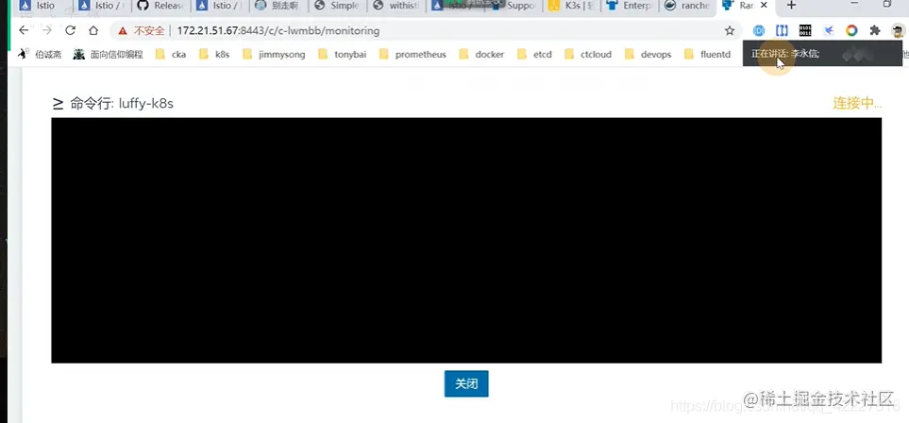Click the browser back arrow
The height and width of the screenshot is (423, 909).
tap(24, 31)
